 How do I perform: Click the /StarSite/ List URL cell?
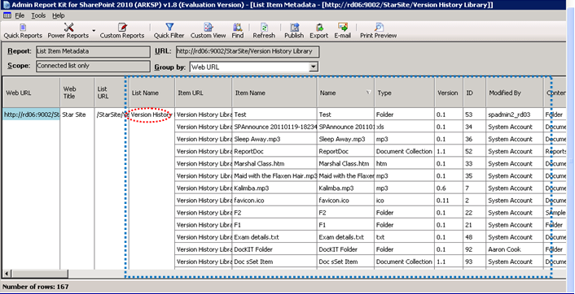coord(112,115)
